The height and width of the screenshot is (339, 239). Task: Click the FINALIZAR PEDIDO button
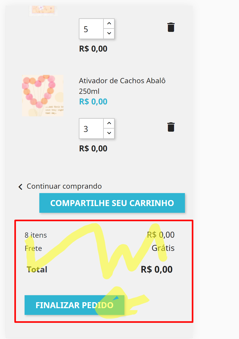click(x=74, y=305)
